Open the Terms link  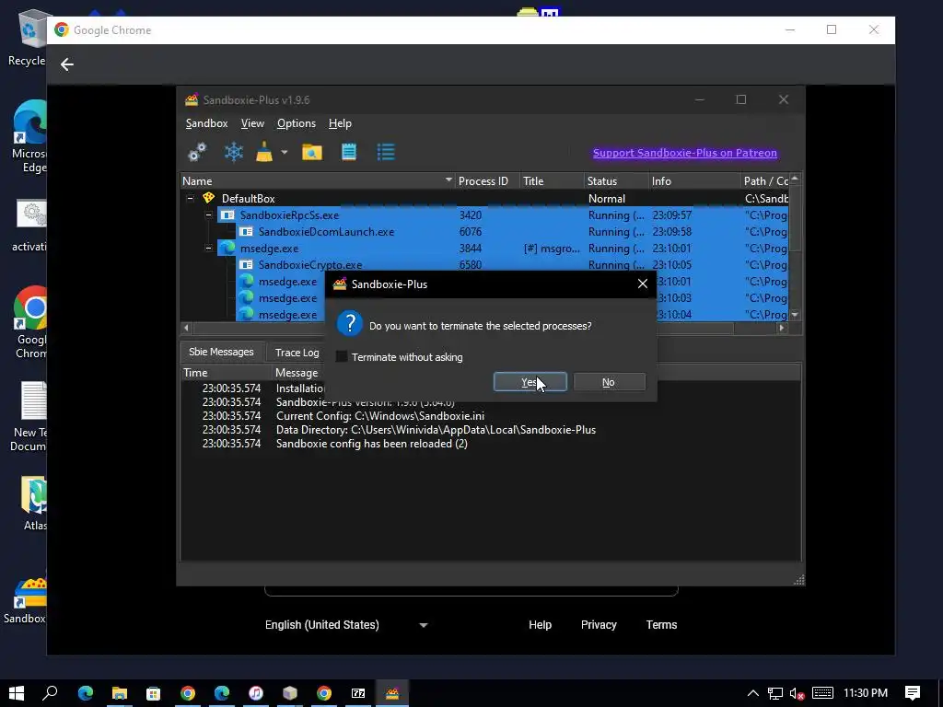661,625
